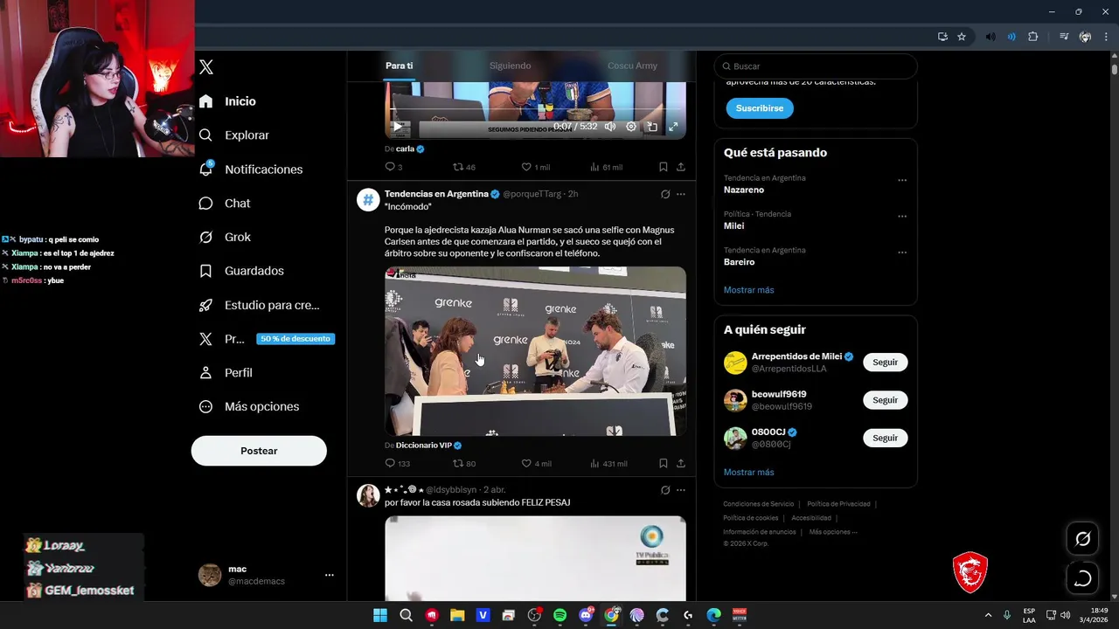
Task: Open the Magnus Carlsen chess video thumbnail
Action: pyautogui.click(x=535, y=351)
